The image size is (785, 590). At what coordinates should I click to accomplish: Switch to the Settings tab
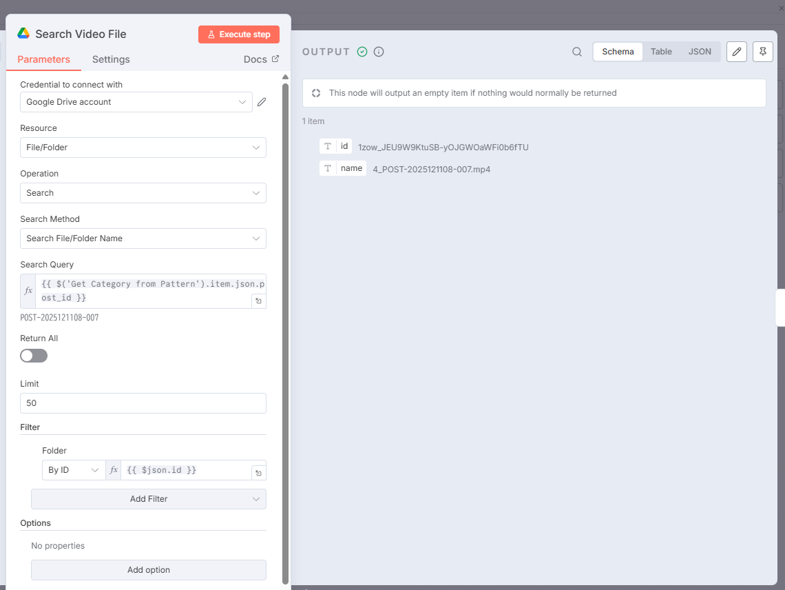point(111,59)
